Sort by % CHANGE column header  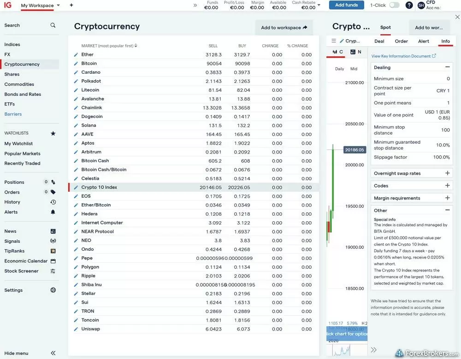point(297,46)
